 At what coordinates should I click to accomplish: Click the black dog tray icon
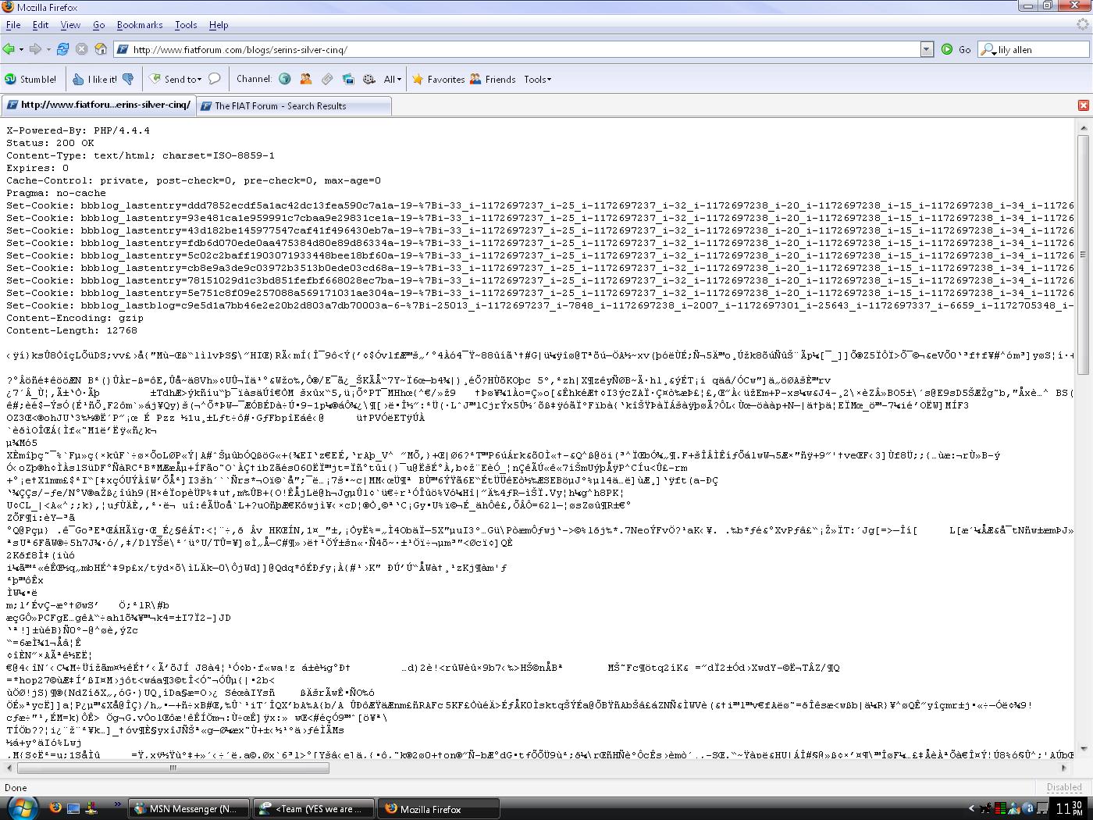tap(986, 808)
